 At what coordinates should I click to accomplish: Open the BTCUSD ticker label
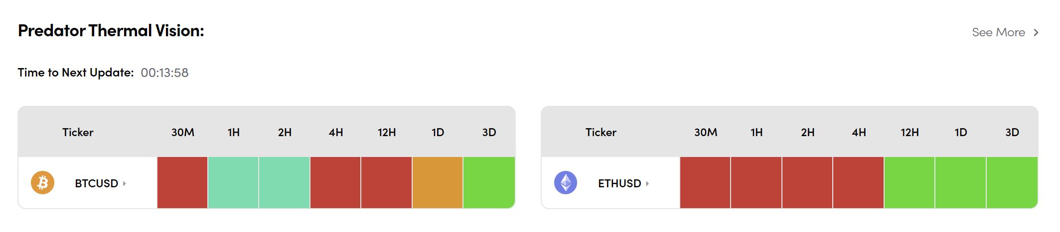(96, 183)
